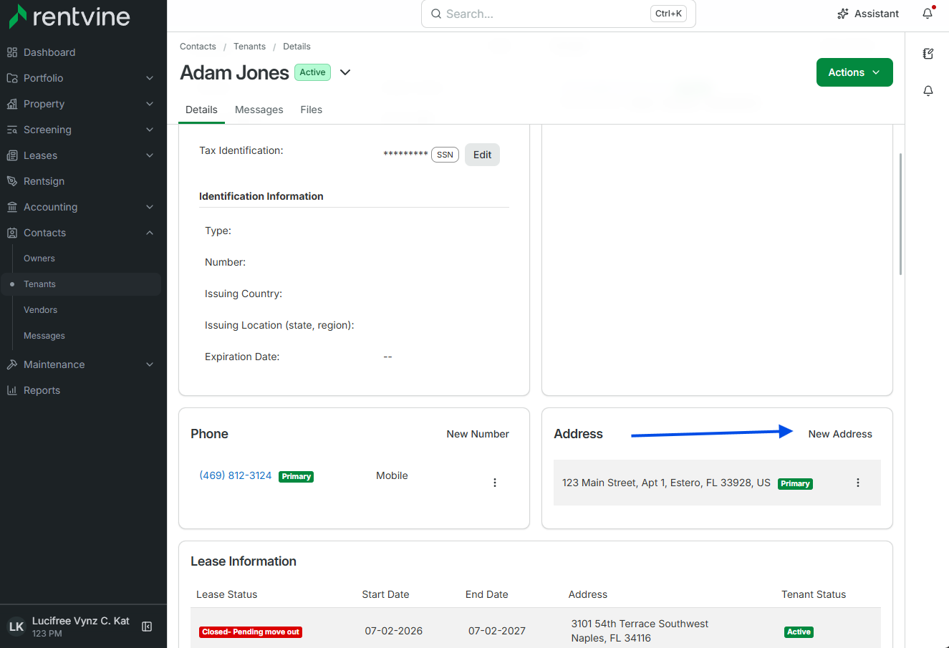Click the 07-02-2026 start date cell
949x648 pixels.
393,631
